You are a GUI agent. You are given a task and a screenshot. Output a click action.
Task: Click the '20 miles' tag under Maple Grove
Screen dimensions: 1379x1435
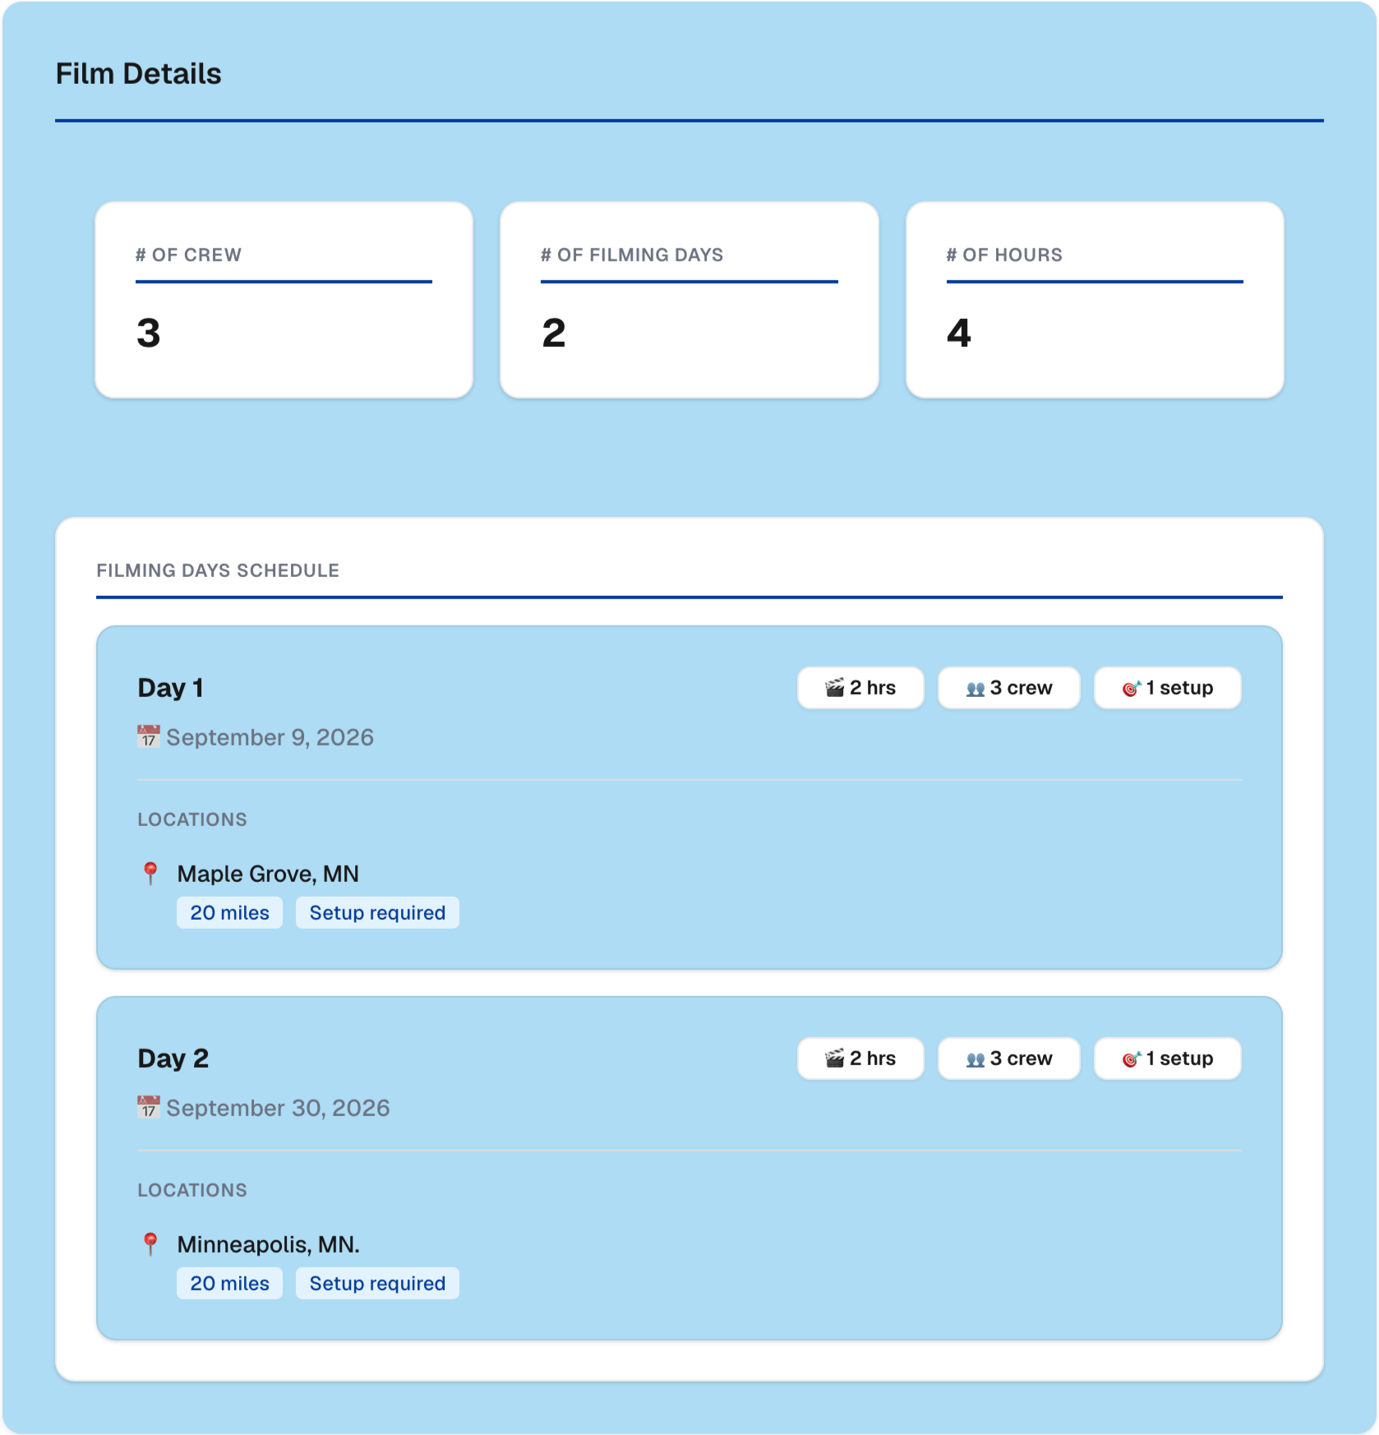[x=229, y=913]
